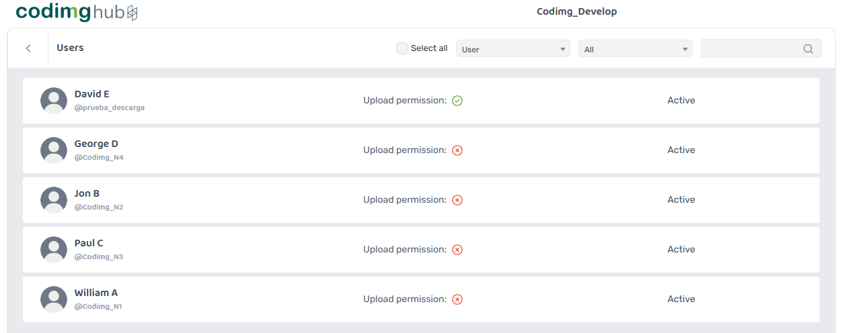
Task: Click Active status in George D's row
Action: (681, 150)
